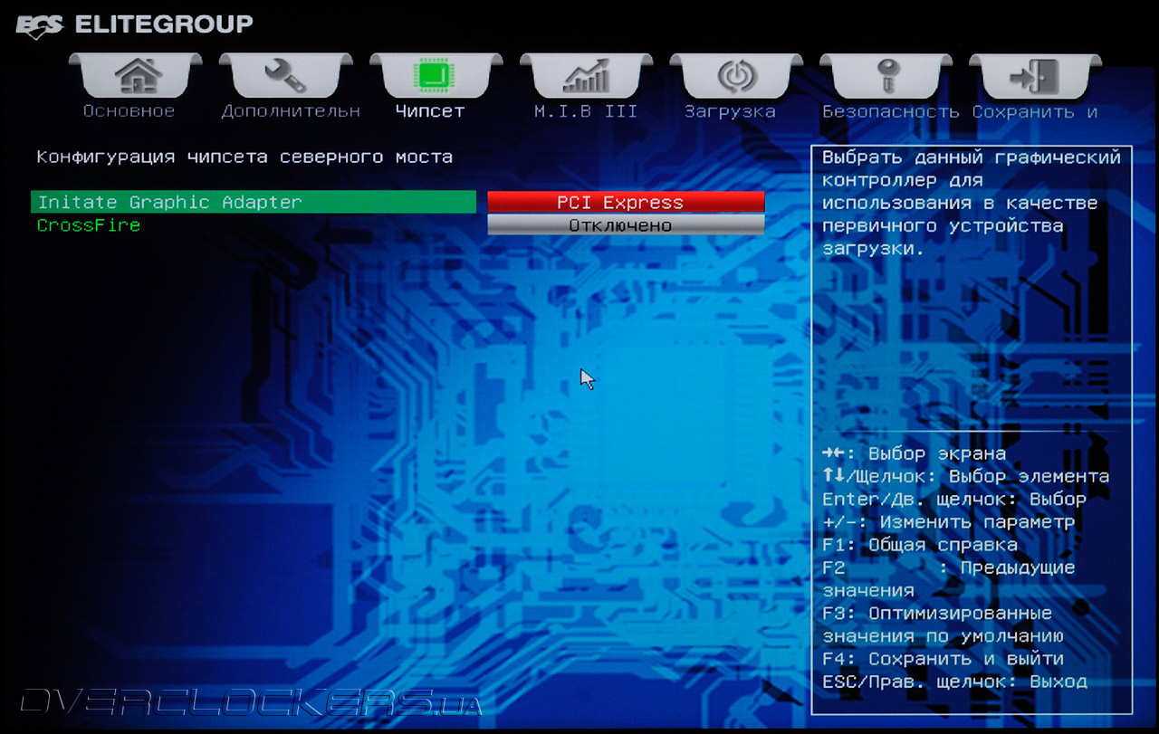Select the CrossFire setting row
The width and height of the screenshot is (1159, 734).
tap(254, 225)
